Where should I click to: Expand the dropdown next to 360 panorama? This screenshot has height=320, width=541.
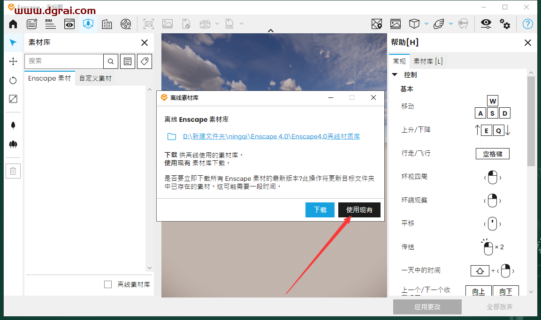pyautogui.click(x=217, y=24)
